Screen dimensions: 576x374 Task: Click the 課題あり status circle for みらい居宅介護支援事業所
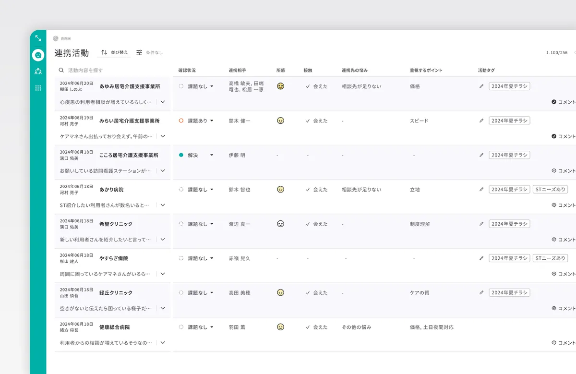(x=180, y=121)
